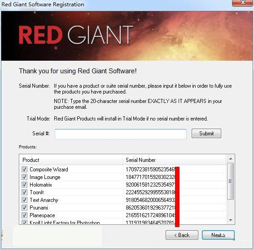This screenshot has height=250, width=254.
Task: Go Back to the previous step
Action: [x=182, y=235]
